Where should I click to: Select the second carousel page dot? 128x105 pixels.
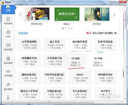[66, 28]
